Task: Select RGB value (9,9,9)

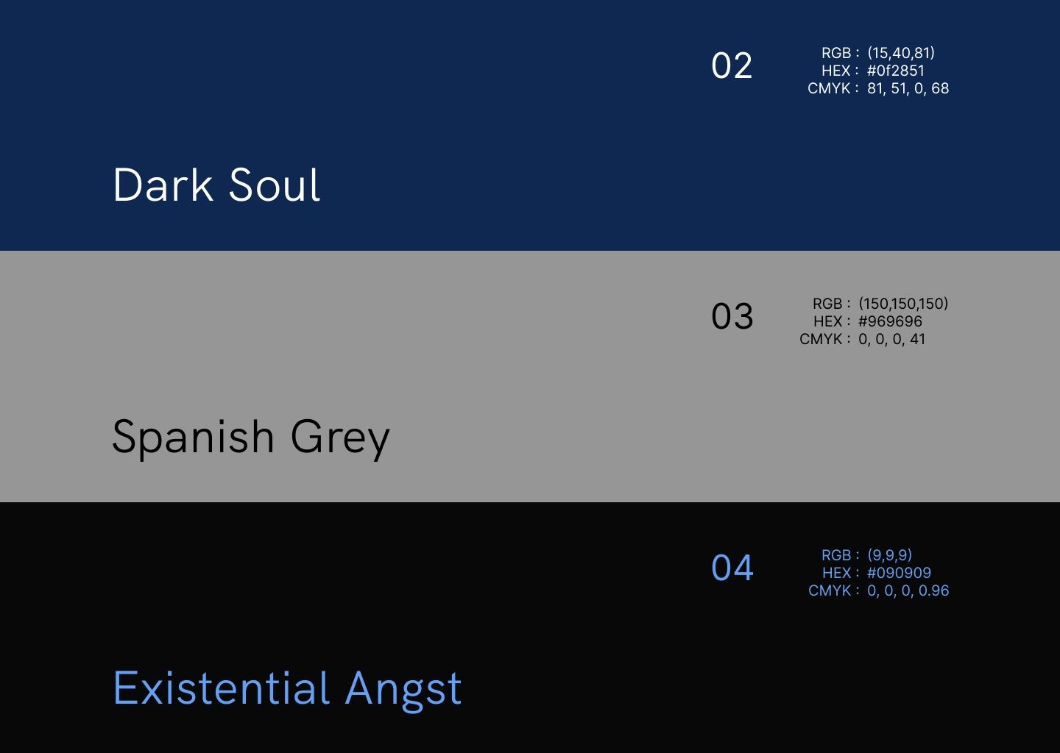Action: (889, 555)
